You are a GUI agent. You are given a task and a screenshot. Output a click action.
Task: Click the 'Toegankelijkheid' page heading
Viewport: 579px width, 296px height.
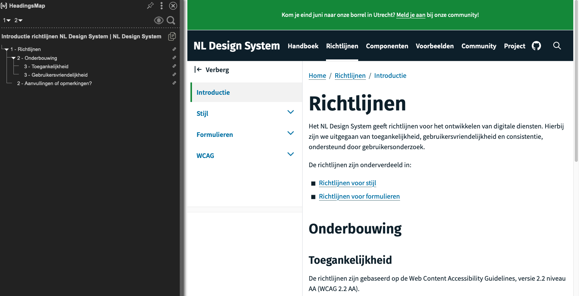coord(350,260)
